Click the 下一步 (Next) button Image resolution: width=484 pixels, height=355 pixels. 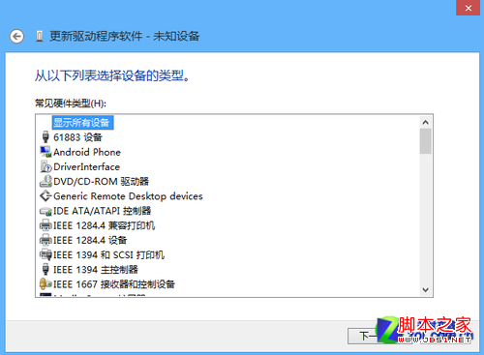[x=379, y=337]
